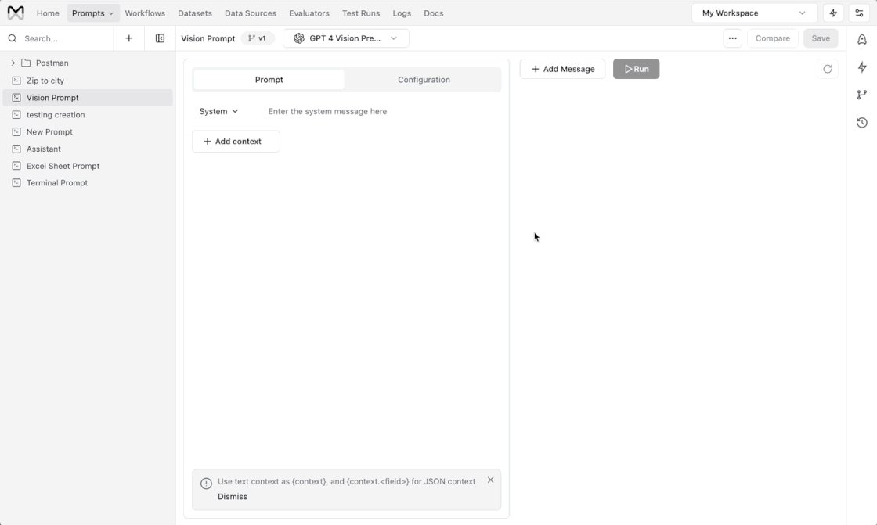Open the rocket deploy icon in right rail
This screenshot has width=877, height=525.
862,39
